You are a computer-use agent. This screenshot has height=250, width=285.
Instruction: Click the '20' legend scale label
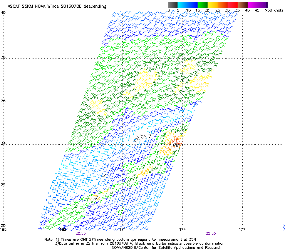207,10
